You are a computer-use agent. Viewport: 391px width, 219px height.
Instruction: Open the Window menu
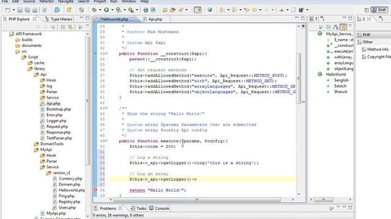point(129,1)
